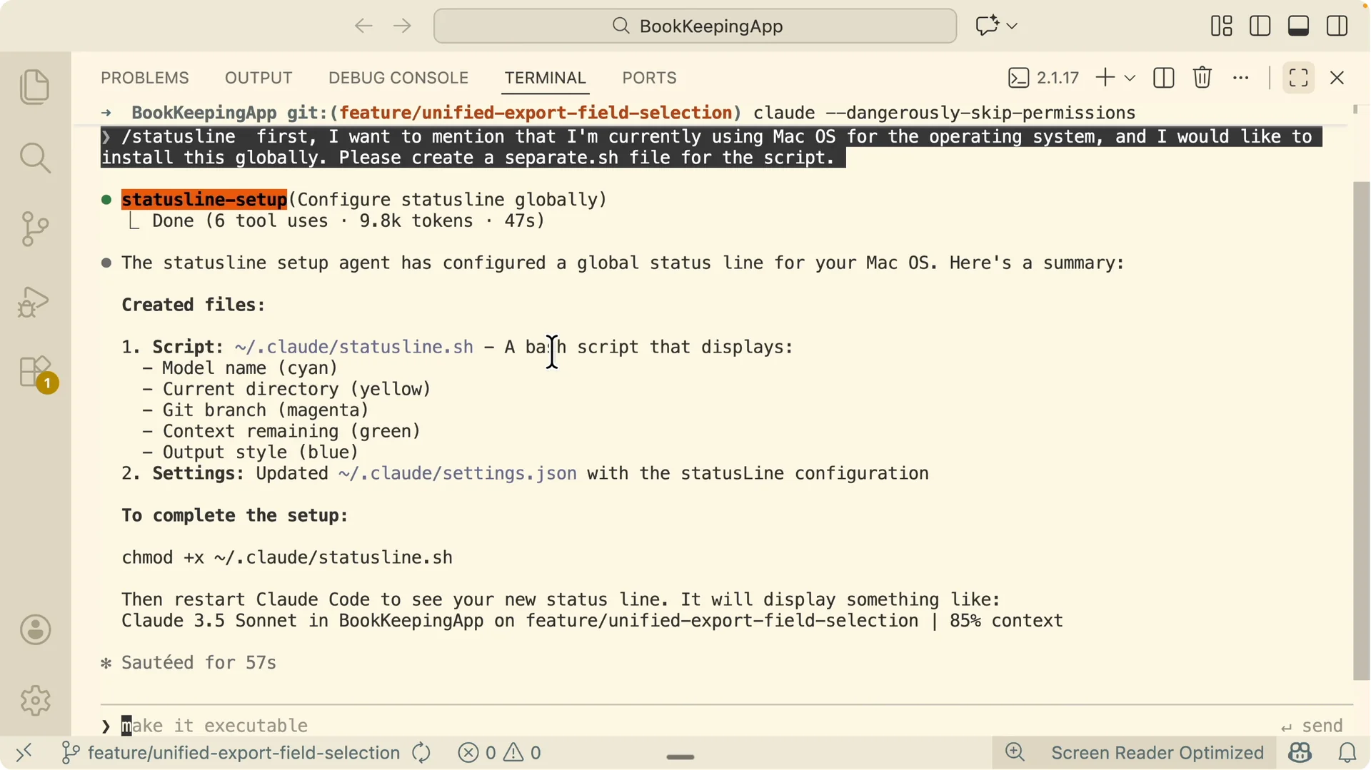Viewport: 1371px width, 770px height.
Task: Open the Manage gear in activity bar
Action: (35, 701)
